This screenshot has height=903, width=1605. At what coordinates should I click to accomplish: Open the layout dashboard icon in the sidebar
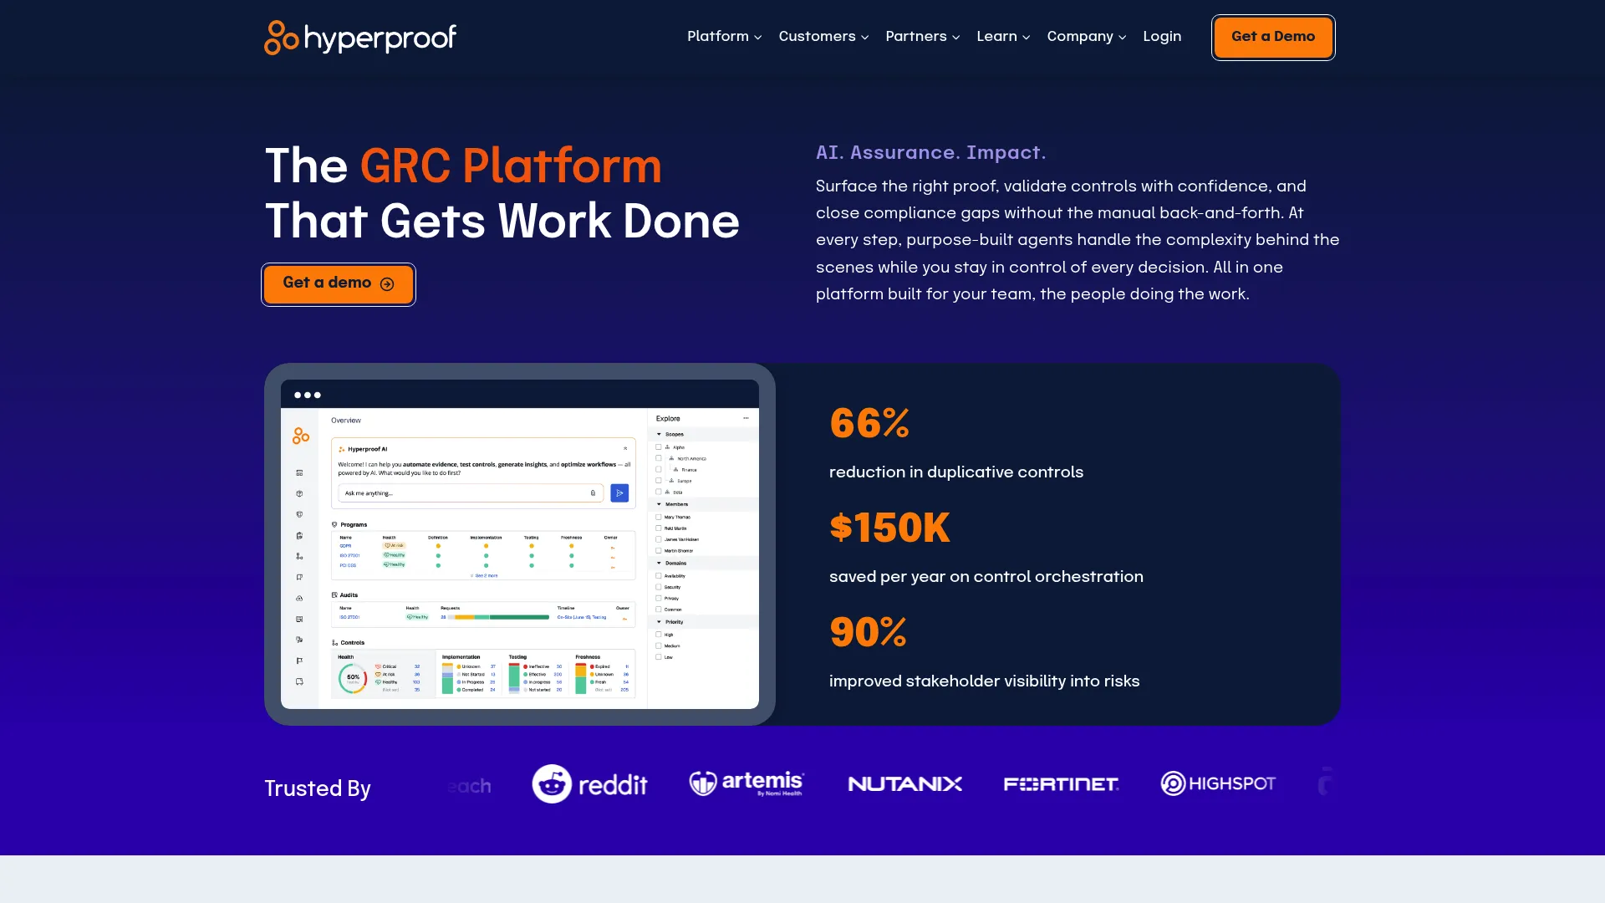[299, 472]
